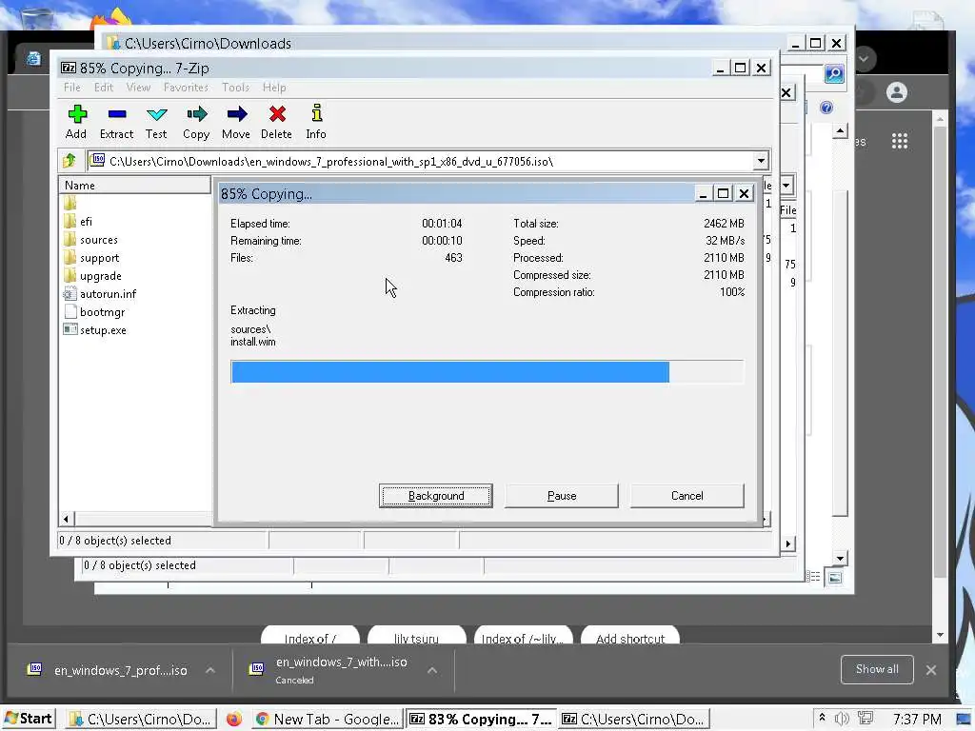The image size is (975, 731).
Task: Click the view mode icon in Explorer window
Action: click(x=814, y=577)
